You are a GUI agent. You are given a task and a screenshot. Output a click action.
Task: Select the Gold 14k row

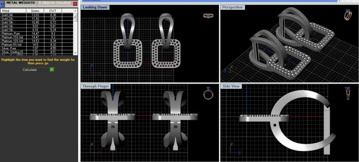(37, 26)
